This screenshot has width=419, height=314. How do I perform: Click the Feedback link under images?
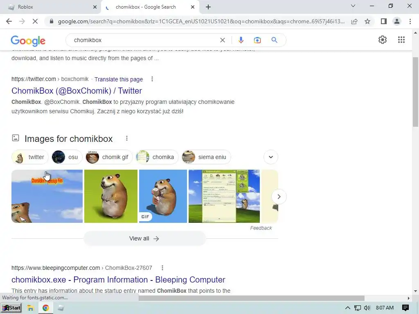261,228
